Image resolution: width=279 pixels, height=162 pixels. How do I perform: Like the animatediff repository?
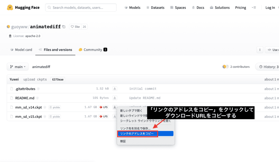pyautogui.click(x=75, y=27)
